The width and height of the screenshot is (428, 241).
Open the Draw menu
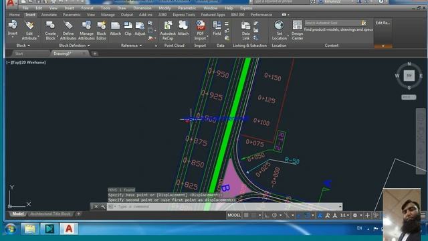point(122,8)
